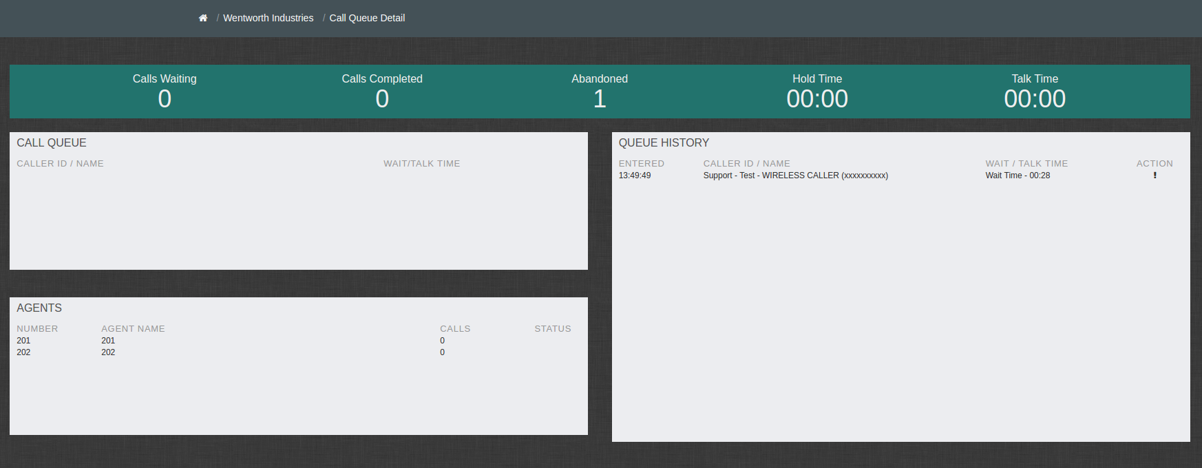
Task: Click the WAIT/TALK TIME header in Call Queue
Action: tap(422, 164)
